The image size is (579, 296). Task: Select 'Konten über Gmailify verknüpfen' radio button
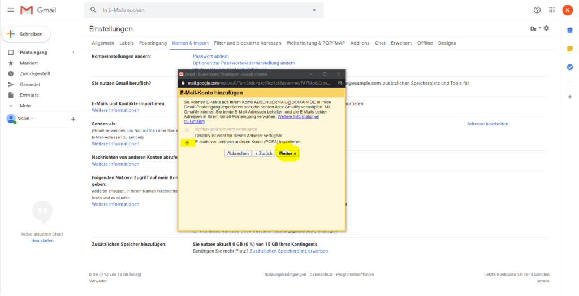(187, 130)
